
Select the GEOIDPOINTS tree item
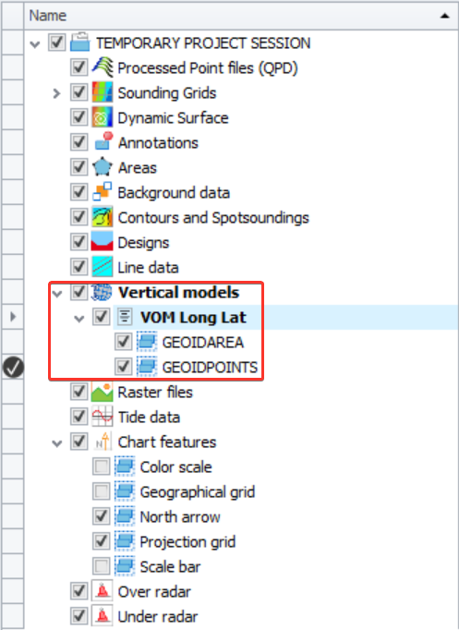click(x=210, y=368)
